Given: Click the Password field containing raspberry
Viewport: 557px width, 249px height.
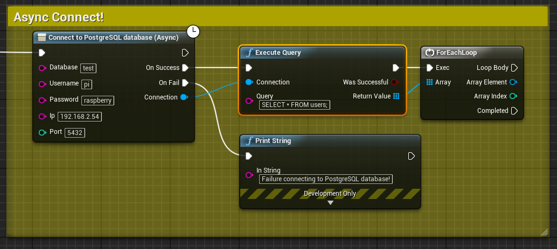Looking at the screenshot, I should coord(98,100).
